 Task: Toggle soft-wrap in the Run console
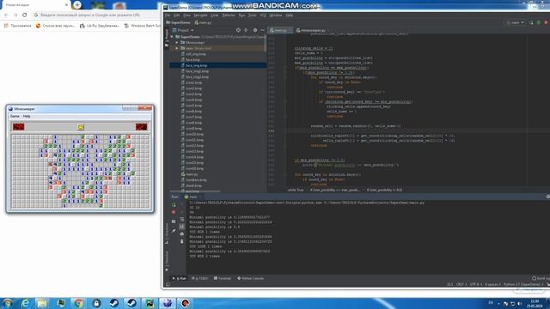pyautogui.click(x=181, y=220)
